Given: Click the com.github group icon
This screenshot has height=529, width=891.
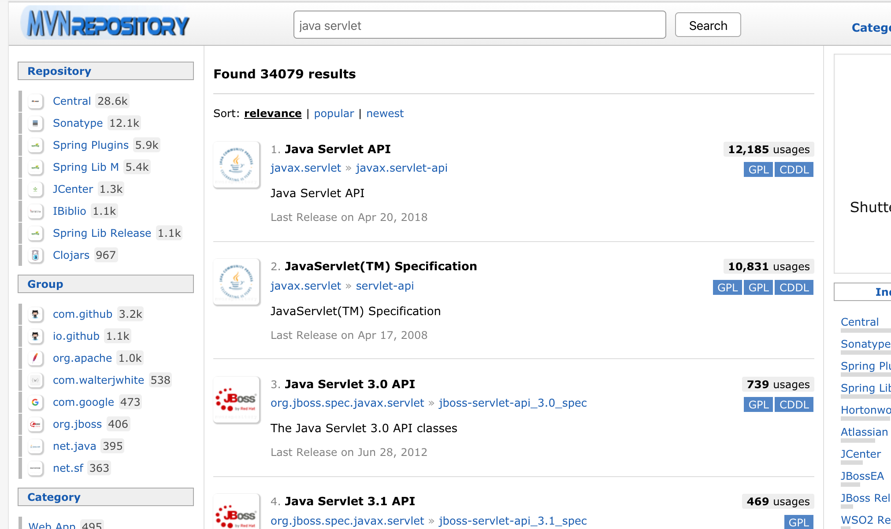Looking at the screenshot, I should pyautogui.click(x=35, y=314).
